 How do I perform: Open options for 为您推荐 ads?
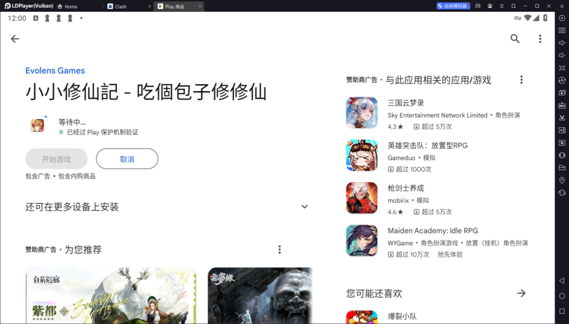pyautogui.click(x=279, y=250)
